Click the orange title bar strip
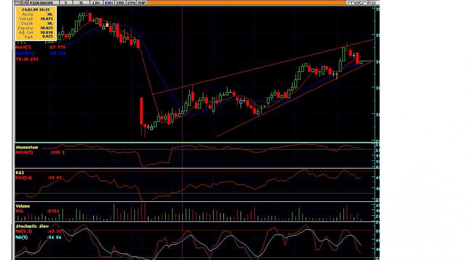This screenshot has width=468, height=260. 244,2
